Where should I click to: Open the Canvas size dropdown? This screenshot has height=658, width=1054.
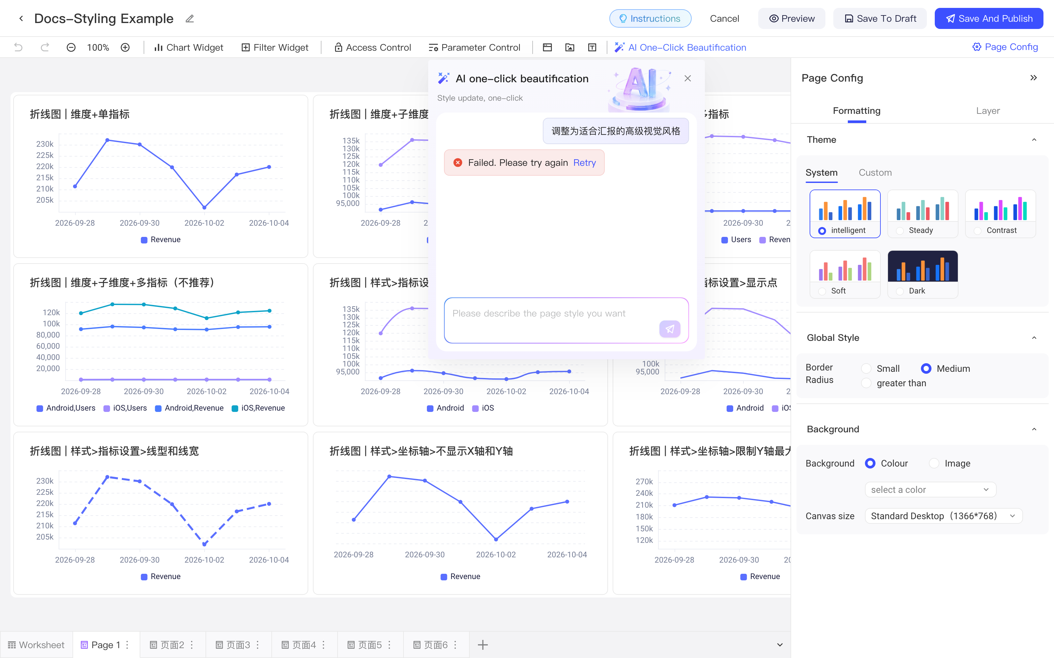pyautogui.click(x=943, y=516)
